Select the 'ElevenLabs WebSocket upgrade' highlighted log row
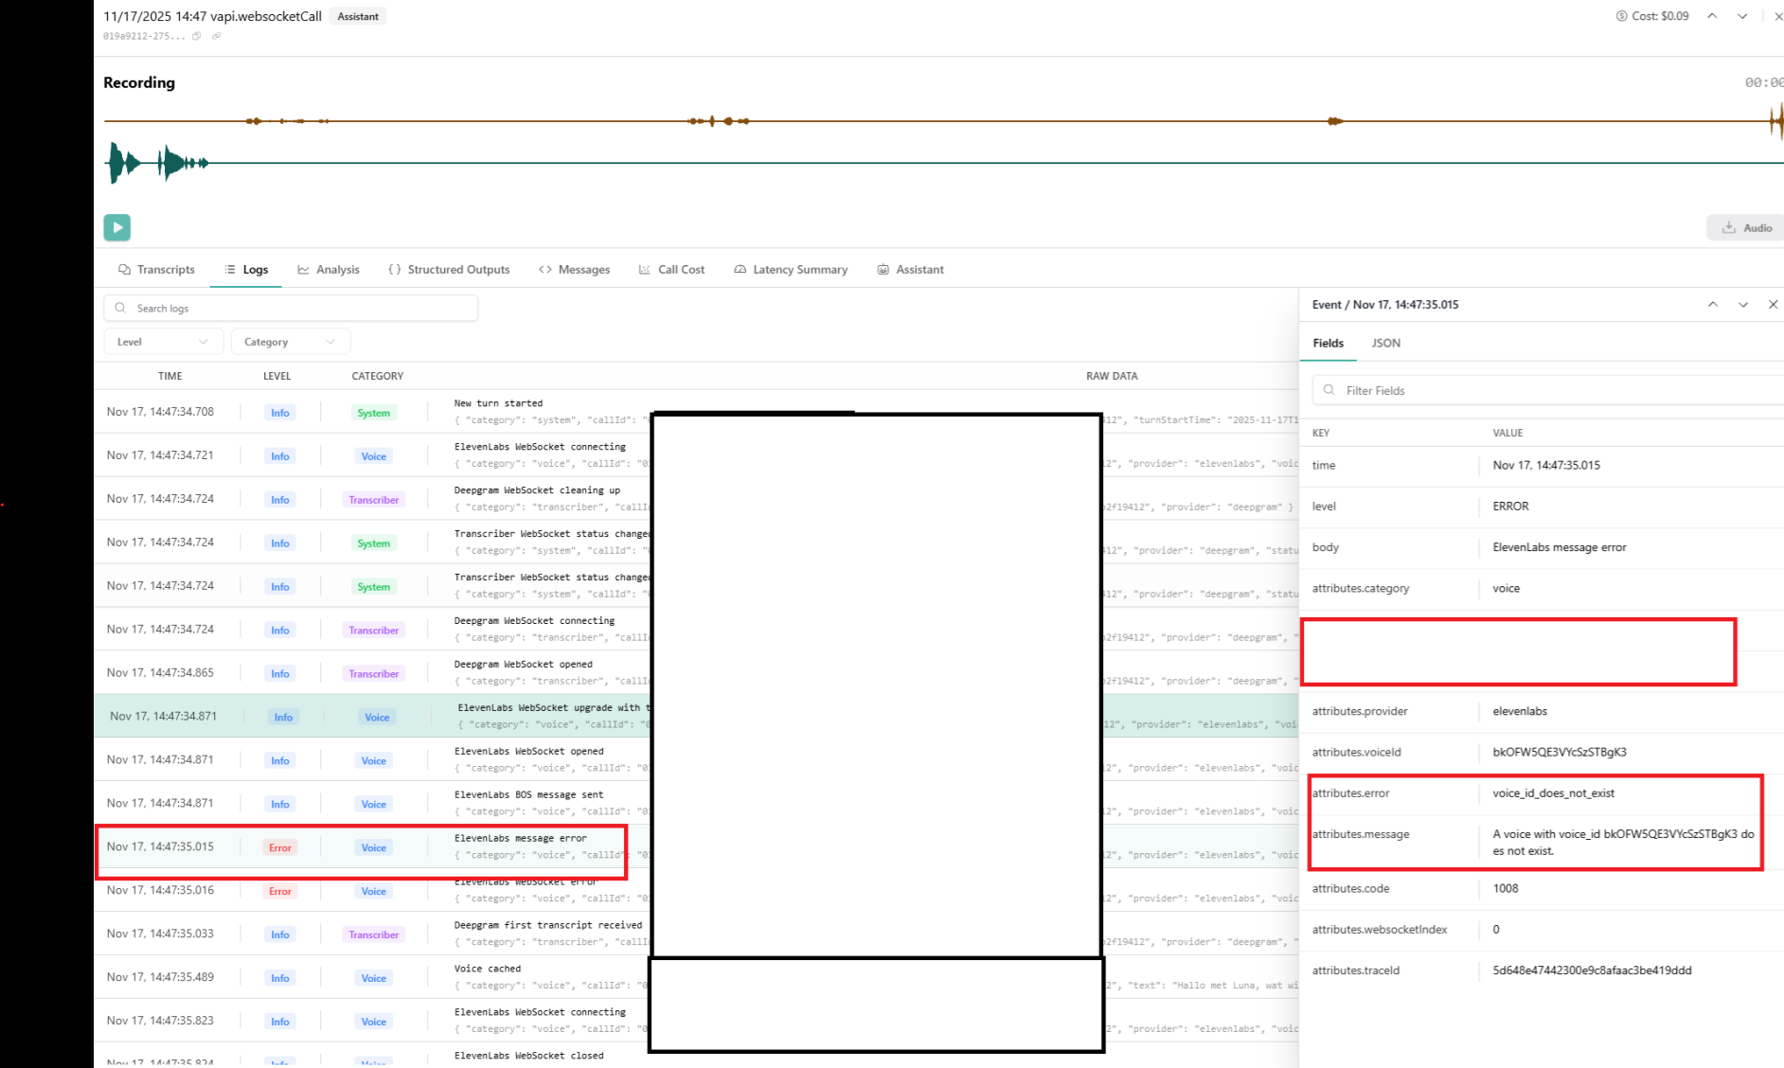The width and height of the screenshot is (1784, 1068). pos(696,717)
